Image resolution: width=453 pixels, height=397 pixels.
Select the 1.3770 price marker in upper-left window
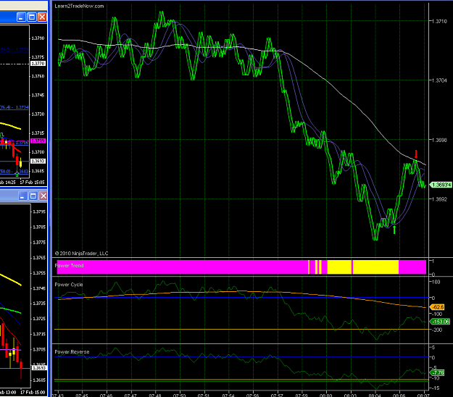click(x=38, y=64)
